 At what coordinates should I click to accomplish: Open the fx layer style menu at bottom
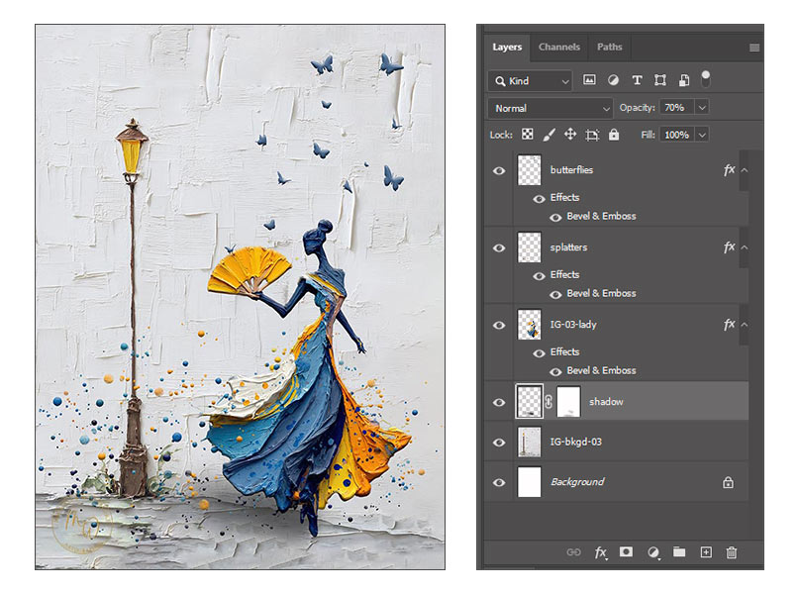(x=600, y=552)
